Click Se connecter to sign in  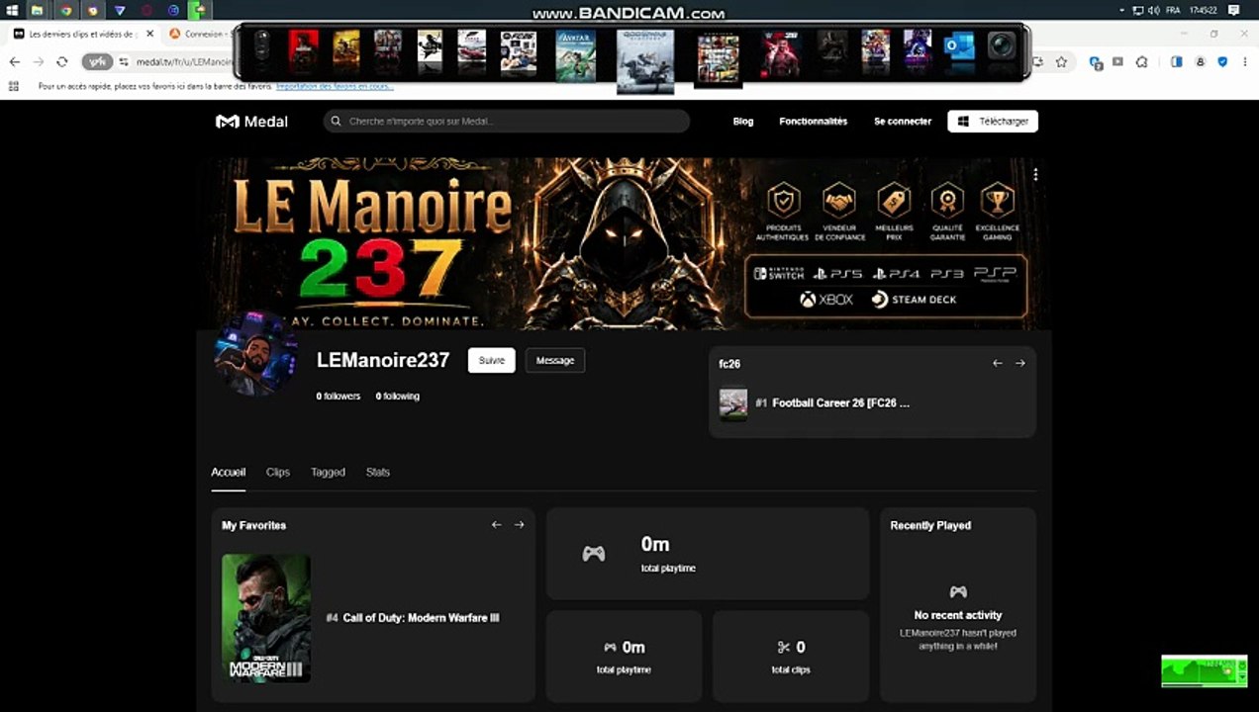(902, 122)
